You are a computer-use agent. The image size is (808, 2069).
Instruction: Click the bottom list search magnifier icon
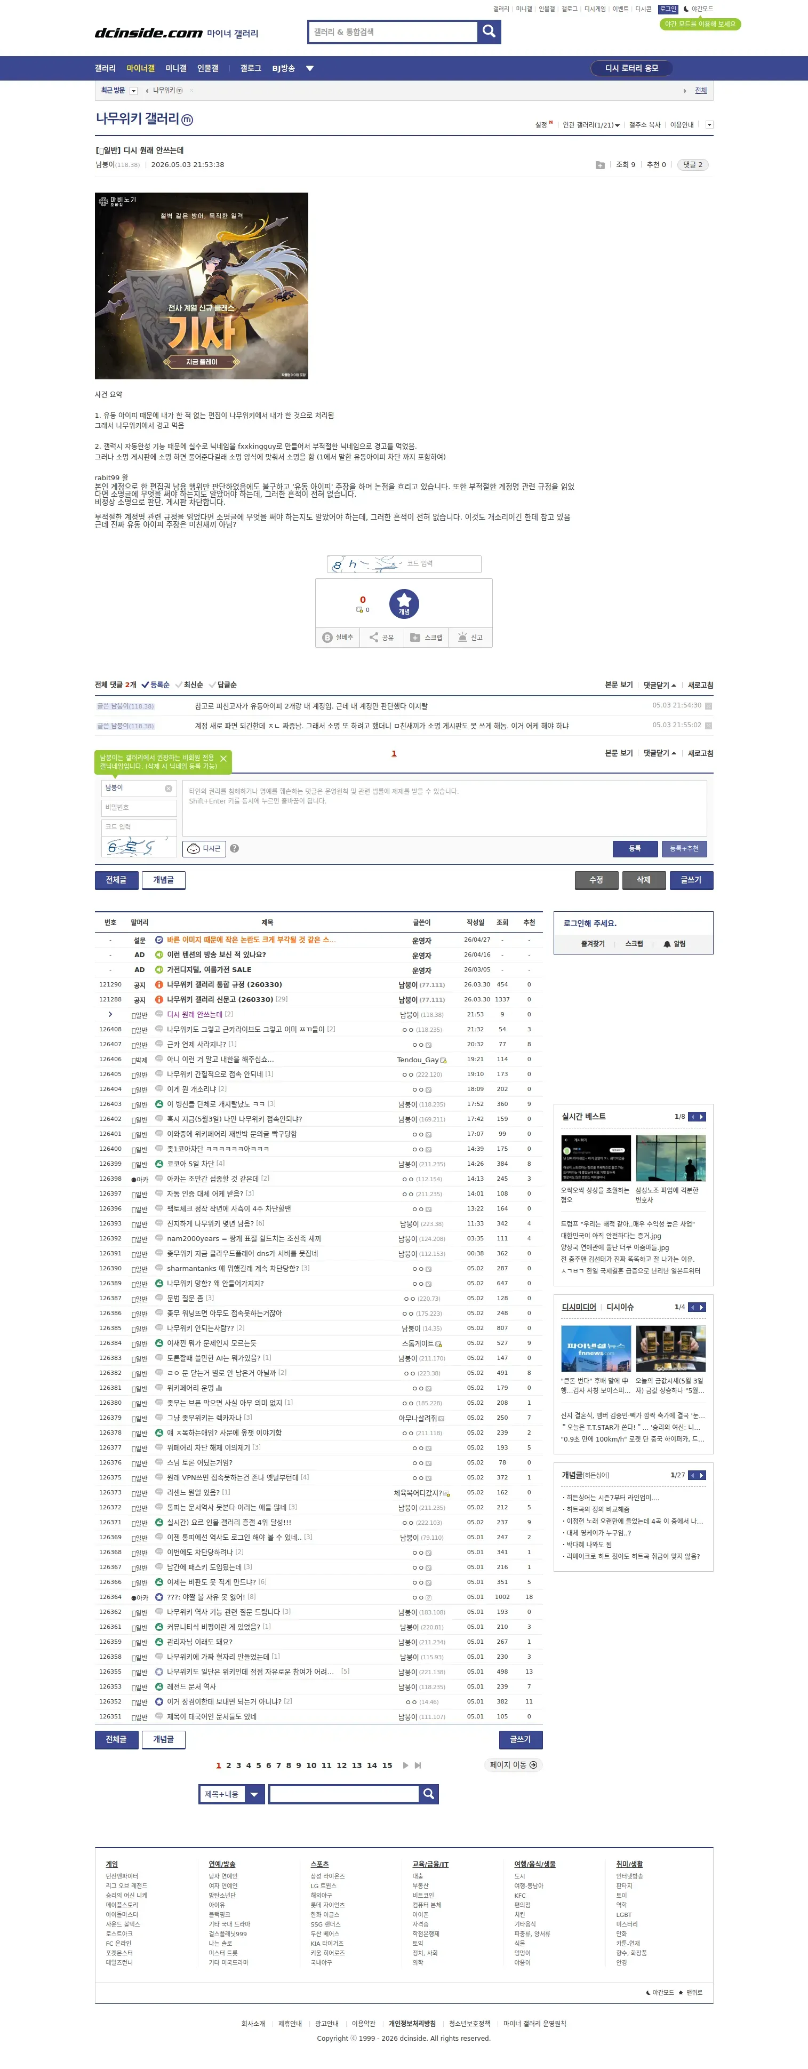click(x=429, y=1794)
